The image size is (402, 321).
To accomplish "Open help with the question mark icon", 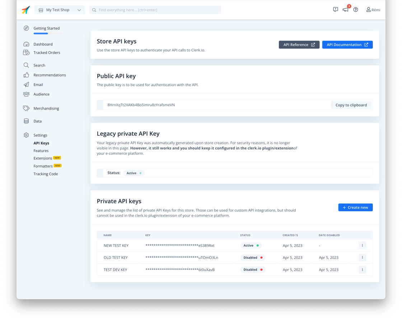I will tap(356, 10).
